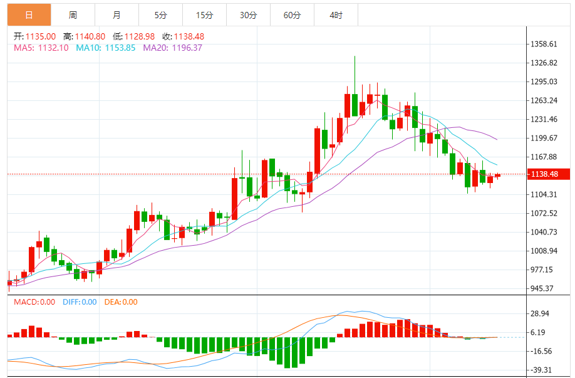Click the 28.94 MACD axis label
This screenshot has width=575, height=378.
539,313
